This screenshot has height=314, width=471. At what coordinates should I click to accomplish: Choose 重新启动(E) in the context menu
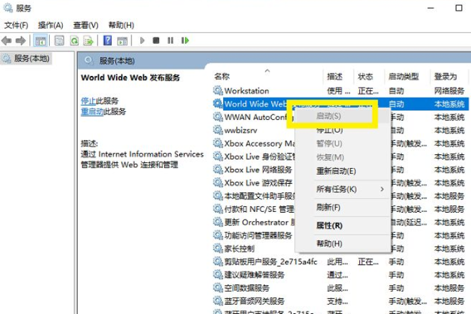coord(336,171)
